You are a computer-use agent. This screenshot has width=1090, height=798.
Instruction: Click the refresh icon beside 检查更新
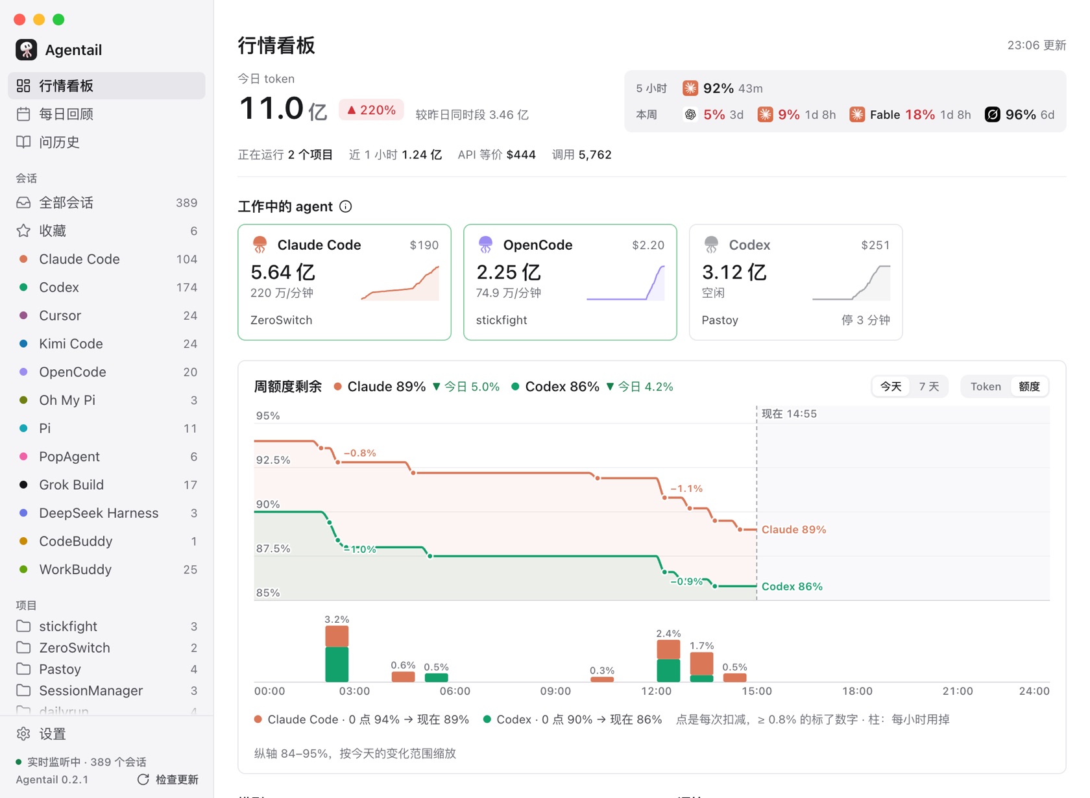pos(143,779)
